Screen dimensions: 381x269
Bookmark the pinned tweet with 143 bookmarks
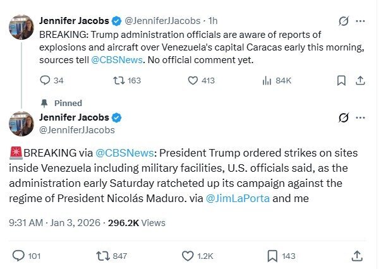tap(272, 256)
